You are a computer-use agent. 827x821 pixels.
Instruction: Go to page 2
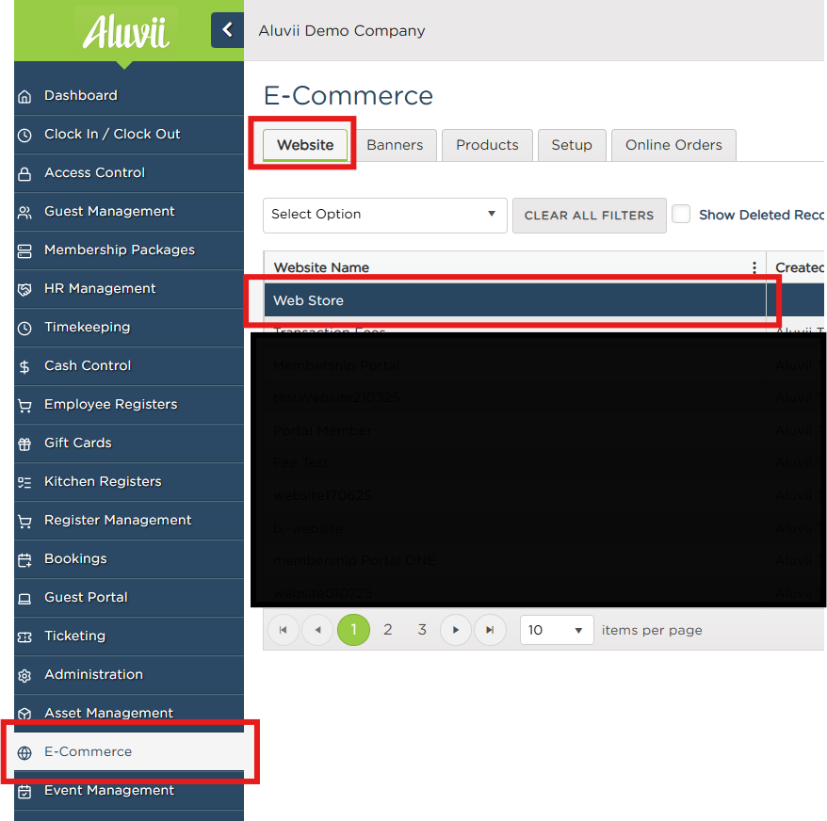coord(388,630)
